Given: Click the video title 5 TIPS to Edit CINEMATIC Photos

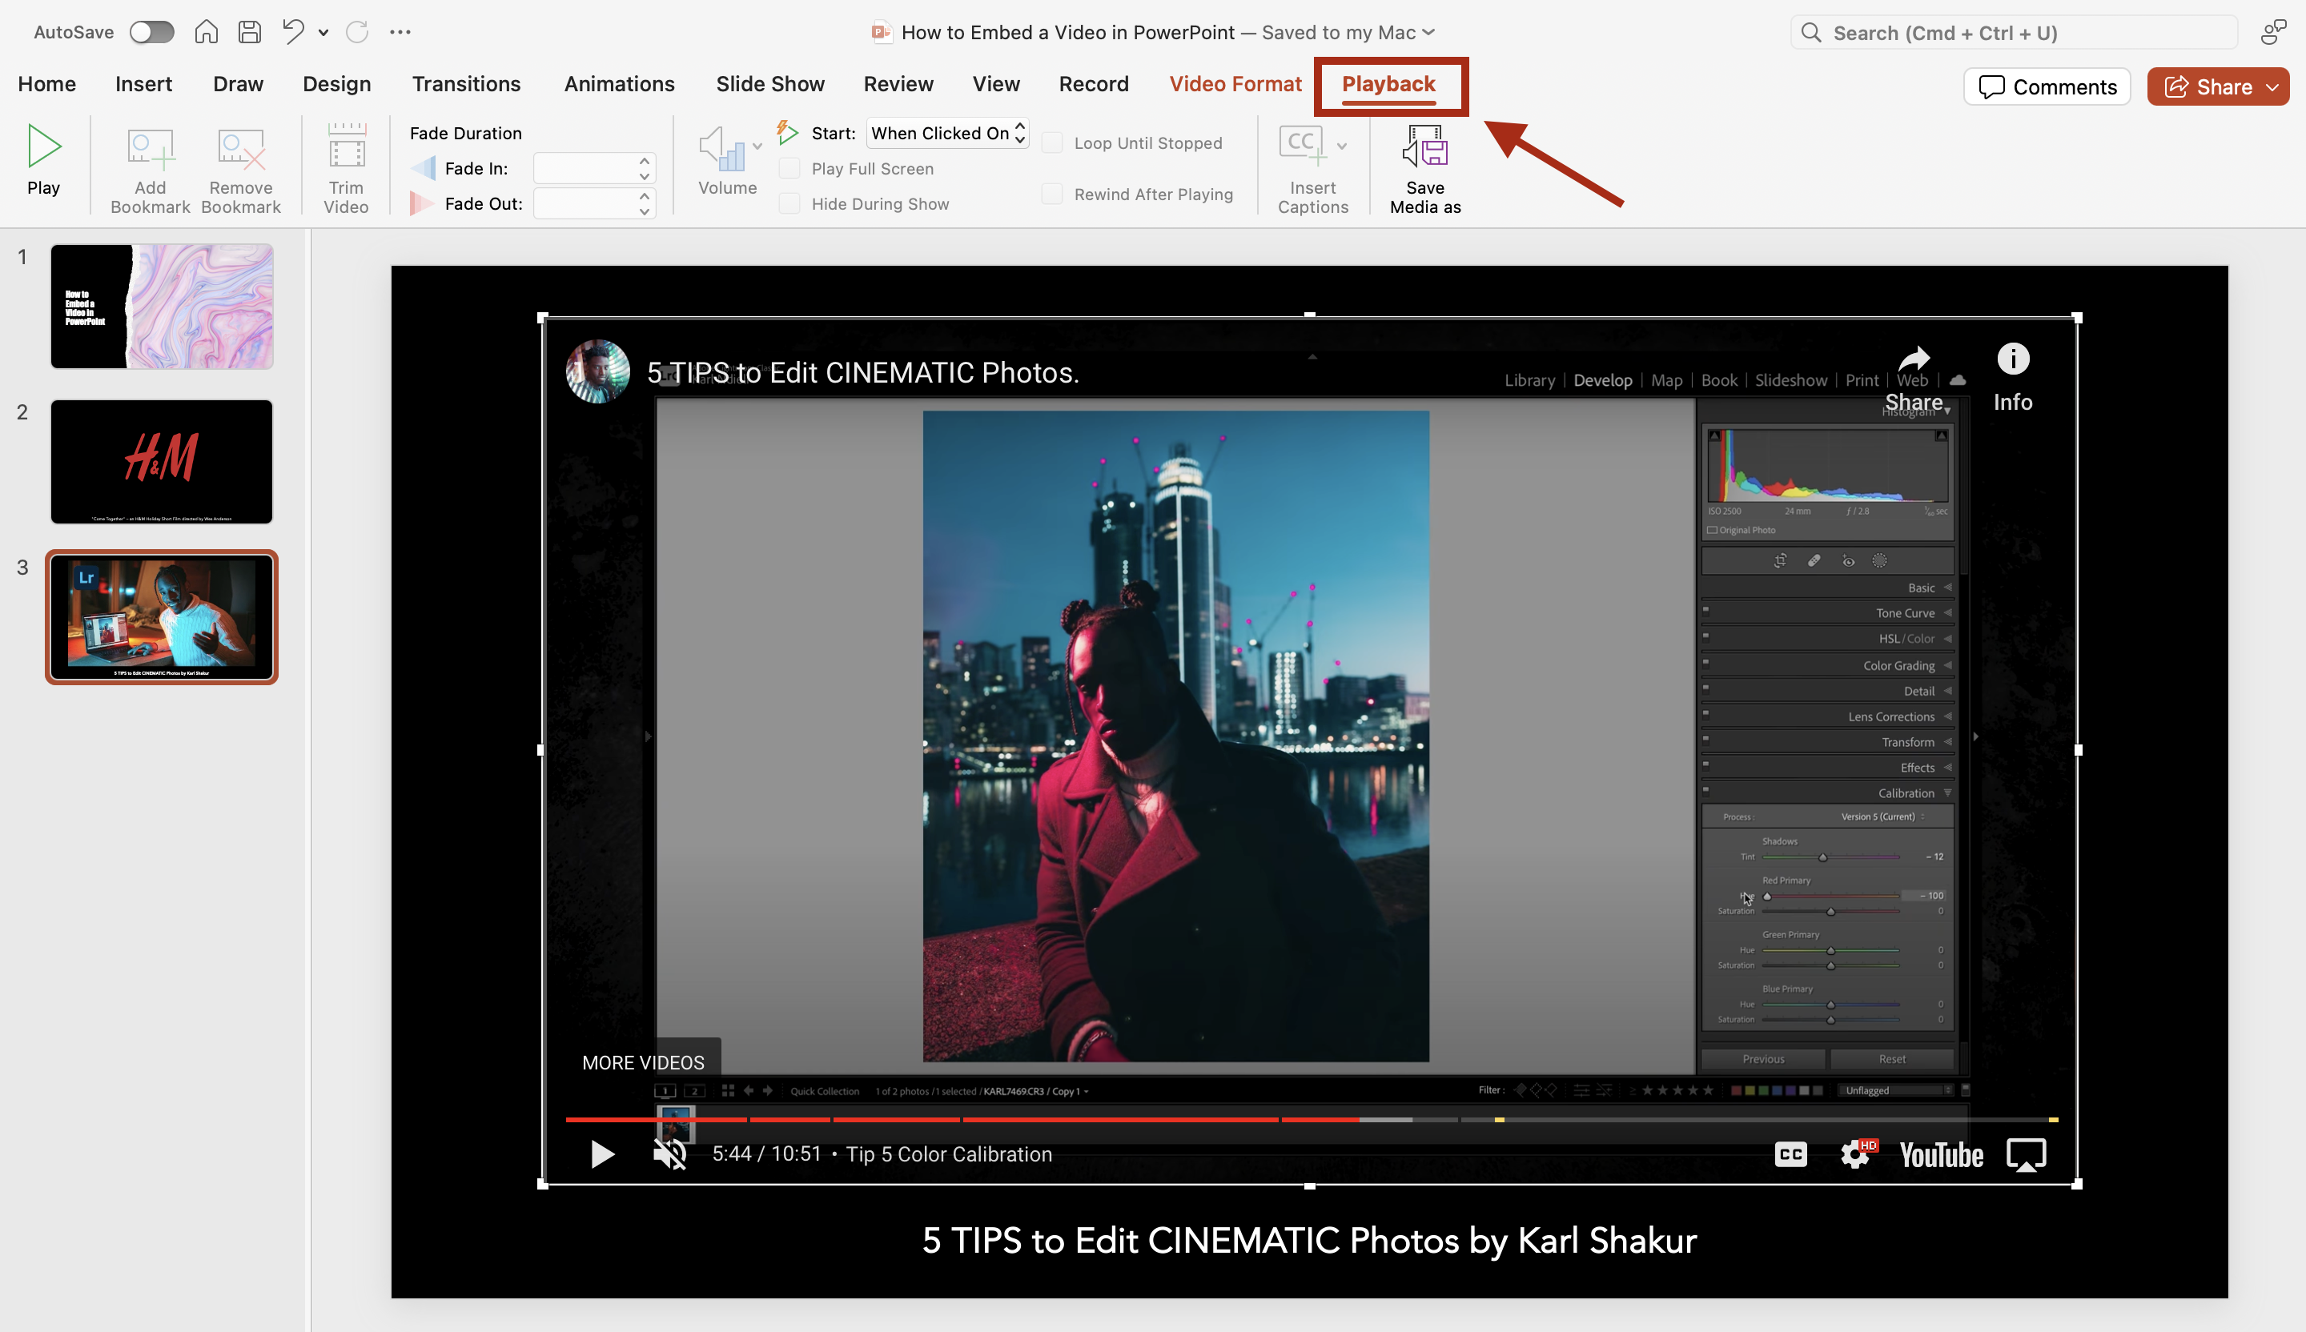Looking at the screenshot, I should [863, 372].
